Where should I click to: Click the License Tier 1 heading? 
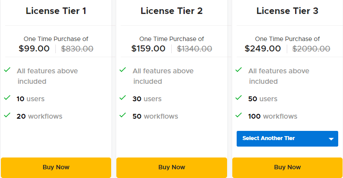pos(56,11)
